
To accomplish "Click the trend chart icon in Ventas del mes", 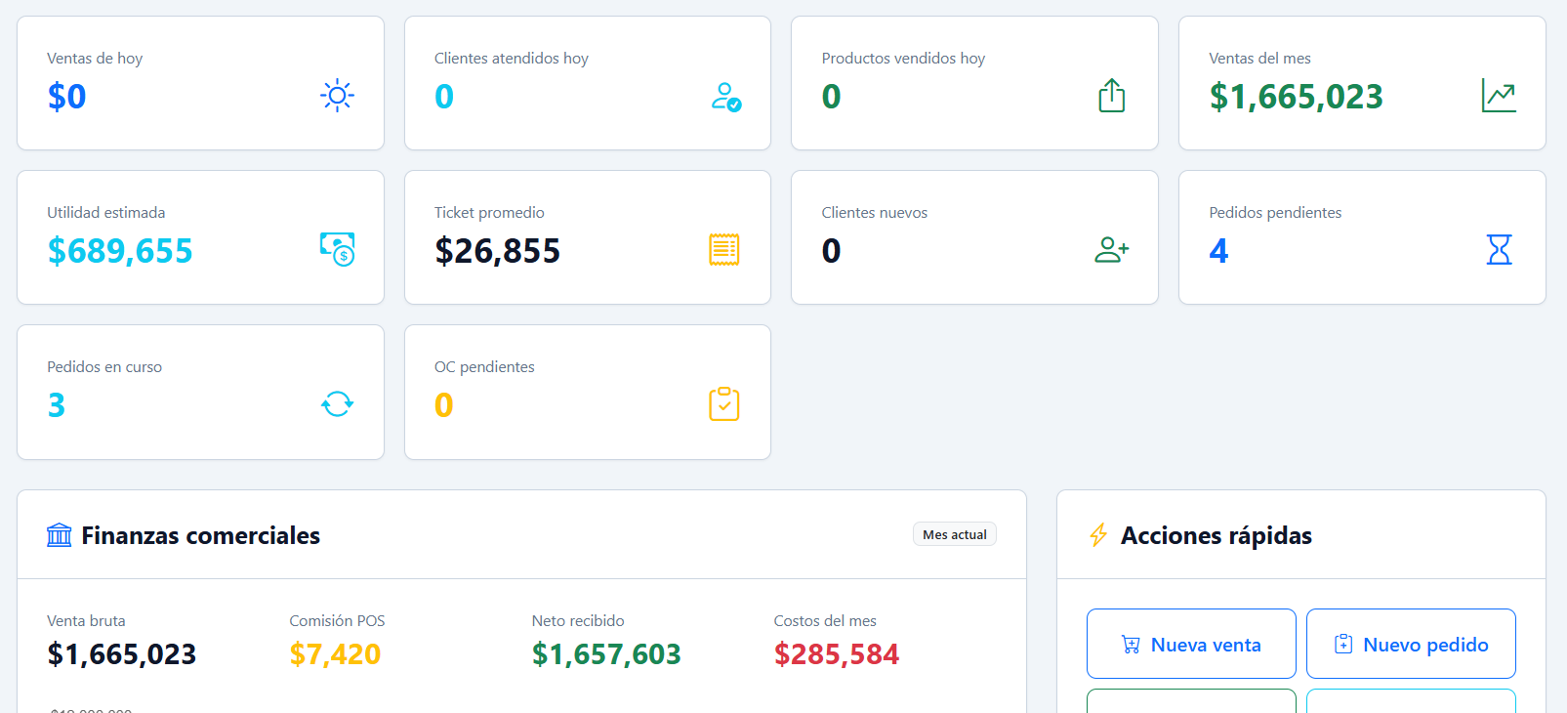I will click(1499, 96).
